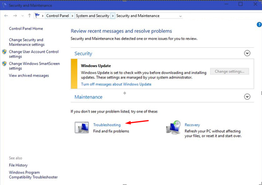Click the Troubleshooting computer icon
Image resolution: width=262 pixels, height=185 pixels.
(82, 127)
